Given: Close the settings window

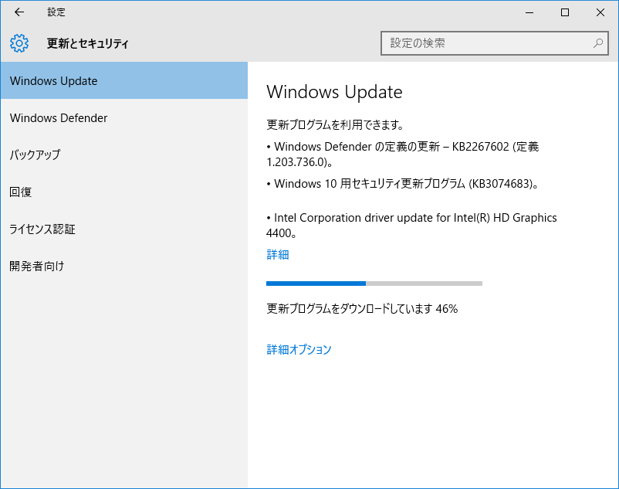Looking at the screenshot, I should (x=600, y=12).
